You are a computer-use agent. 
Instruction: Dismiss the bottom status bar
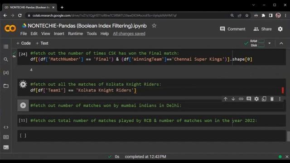(287, 157)
